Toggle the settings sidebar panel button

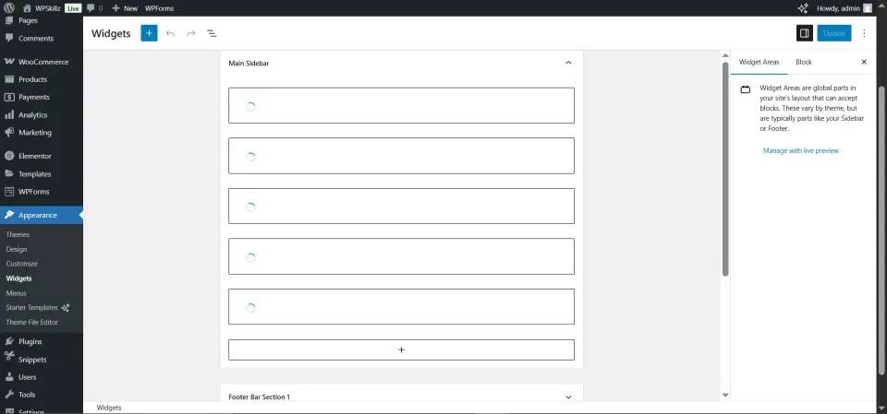coord(805,33)
